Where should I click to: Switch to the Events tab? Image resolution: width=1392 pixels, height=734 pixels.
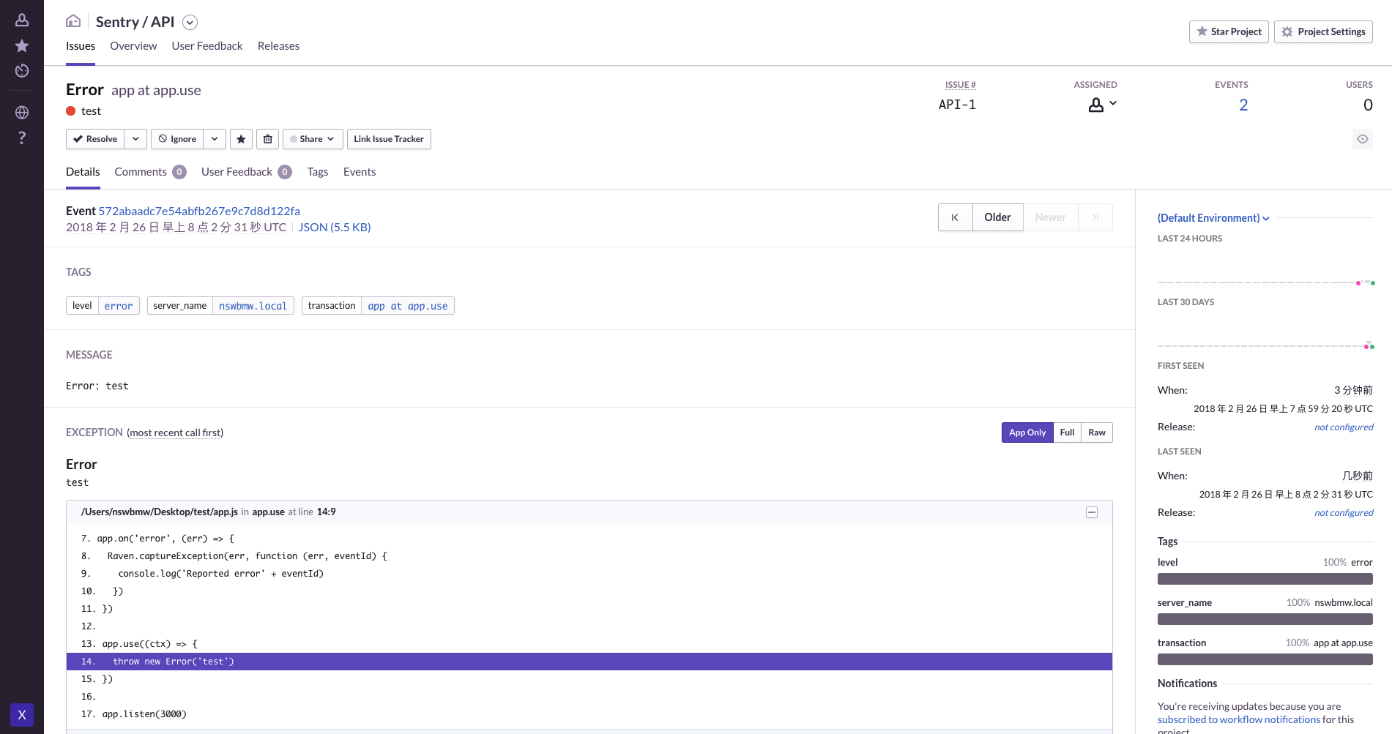point(359,172)
